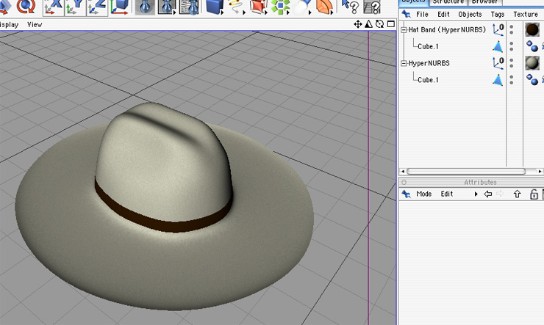Open the View menu of the viewport

tap(35, 24)
